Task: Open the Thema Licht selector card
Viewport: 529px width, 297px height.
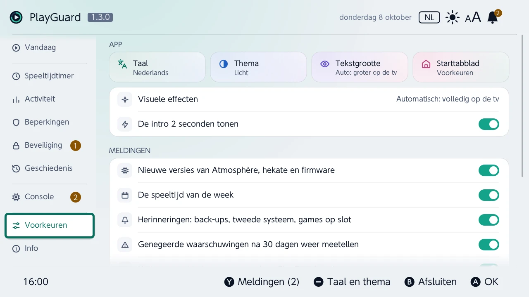Action: (258, 67)
